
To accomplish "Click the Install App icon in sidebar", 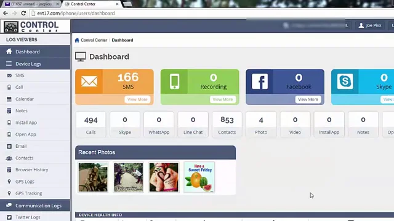I will (x=9, y=123).
